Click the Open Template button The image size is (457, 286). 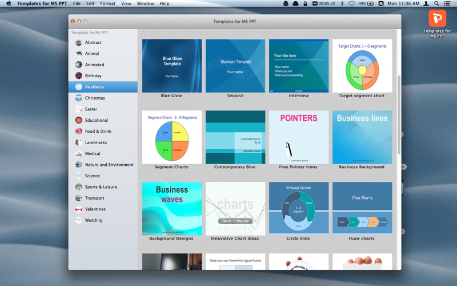(235, 221)
